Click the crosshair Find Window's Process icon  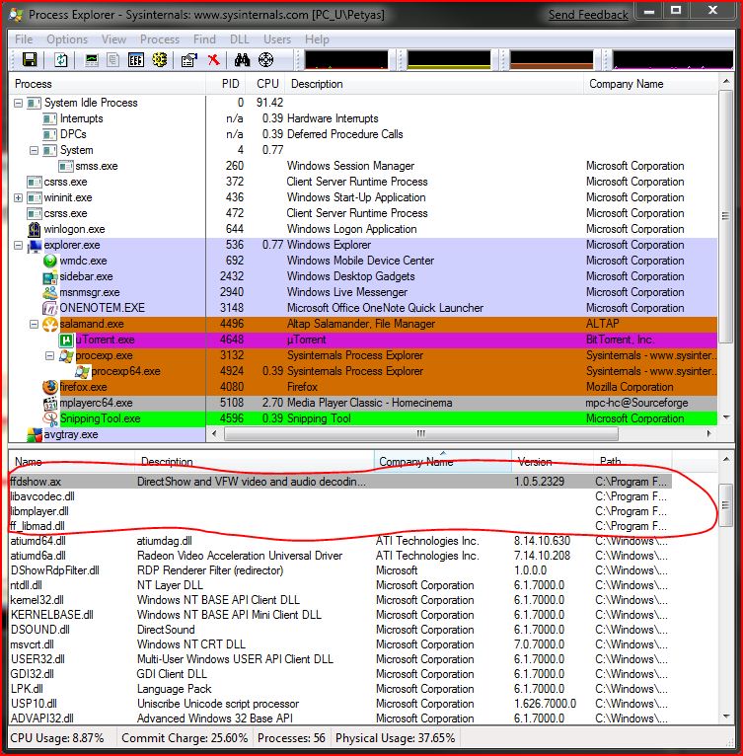click(266, 60)
